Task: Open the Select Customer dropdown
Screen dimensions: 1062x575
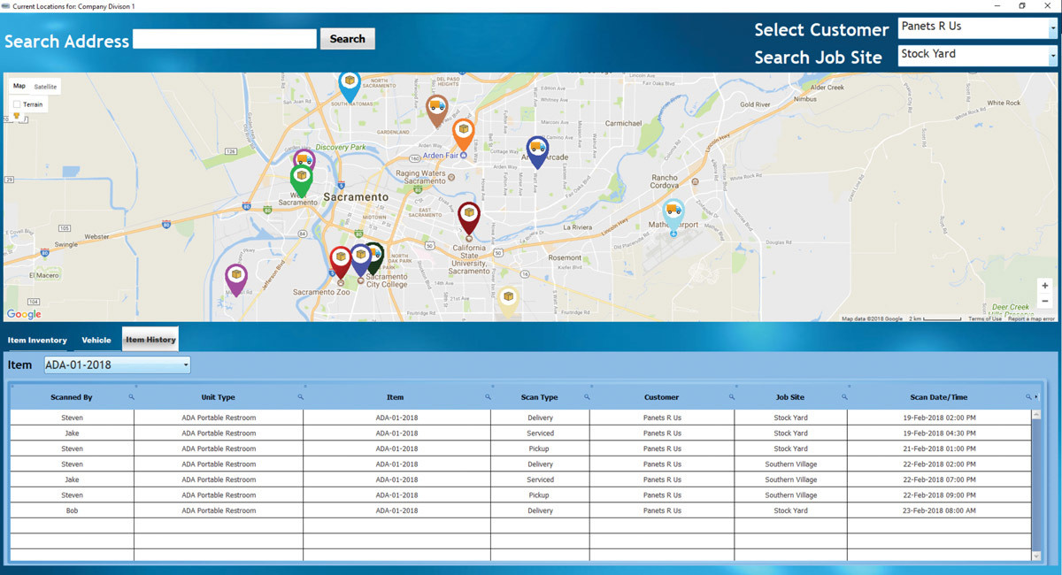Action: coord(1052,28)
